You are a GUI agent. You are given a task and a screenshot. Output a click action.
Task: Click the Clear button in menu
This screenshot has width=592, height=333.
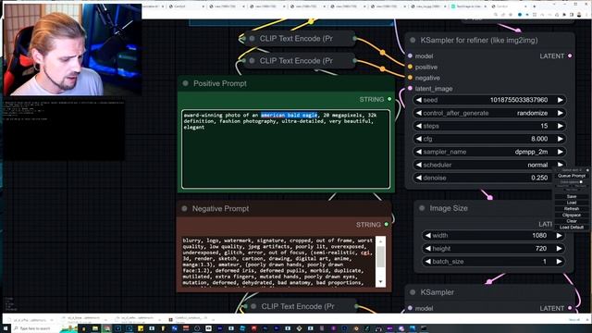[572, 221]
